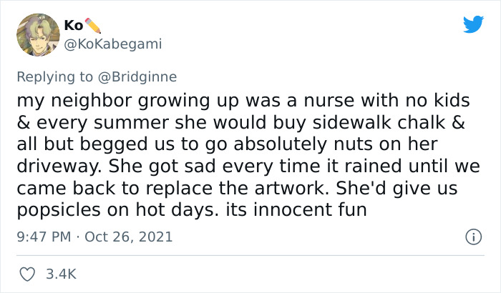Image resolution: width=501 pixels, height=293 pixels.
Task: Click the Oct 26, 2021 date
Action: coord(128,237)
